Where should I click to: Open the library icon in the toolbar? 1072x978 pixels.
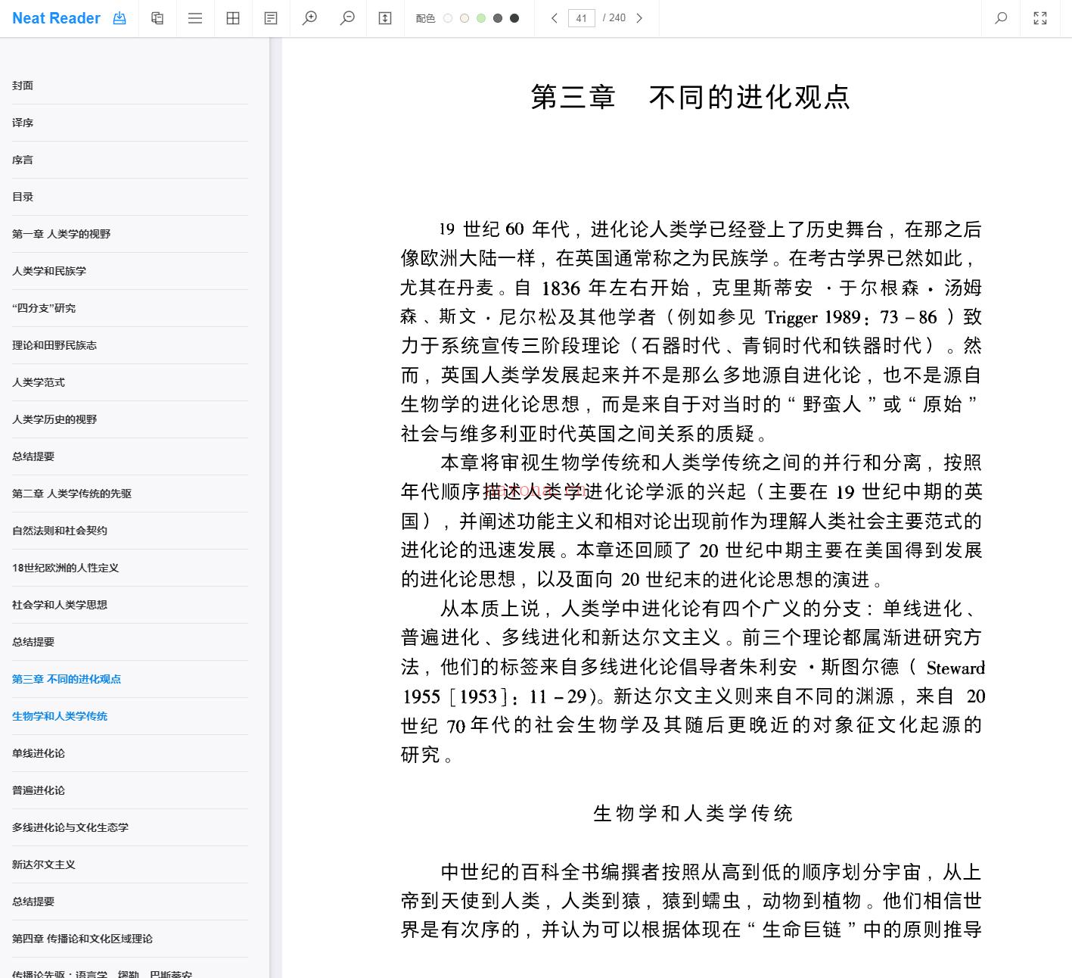tap(157, 18)
